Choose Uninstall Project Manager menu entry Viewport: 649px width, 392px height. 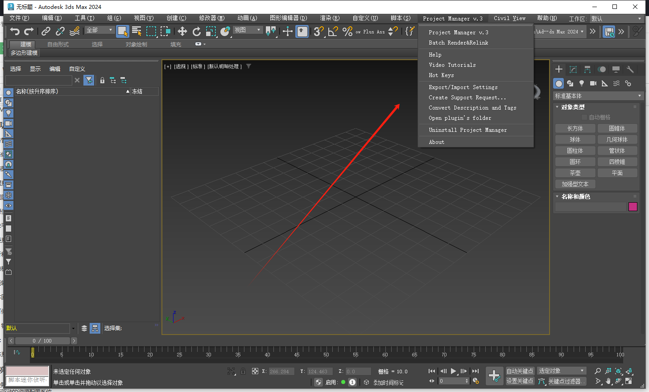click(x=468, y=130)
